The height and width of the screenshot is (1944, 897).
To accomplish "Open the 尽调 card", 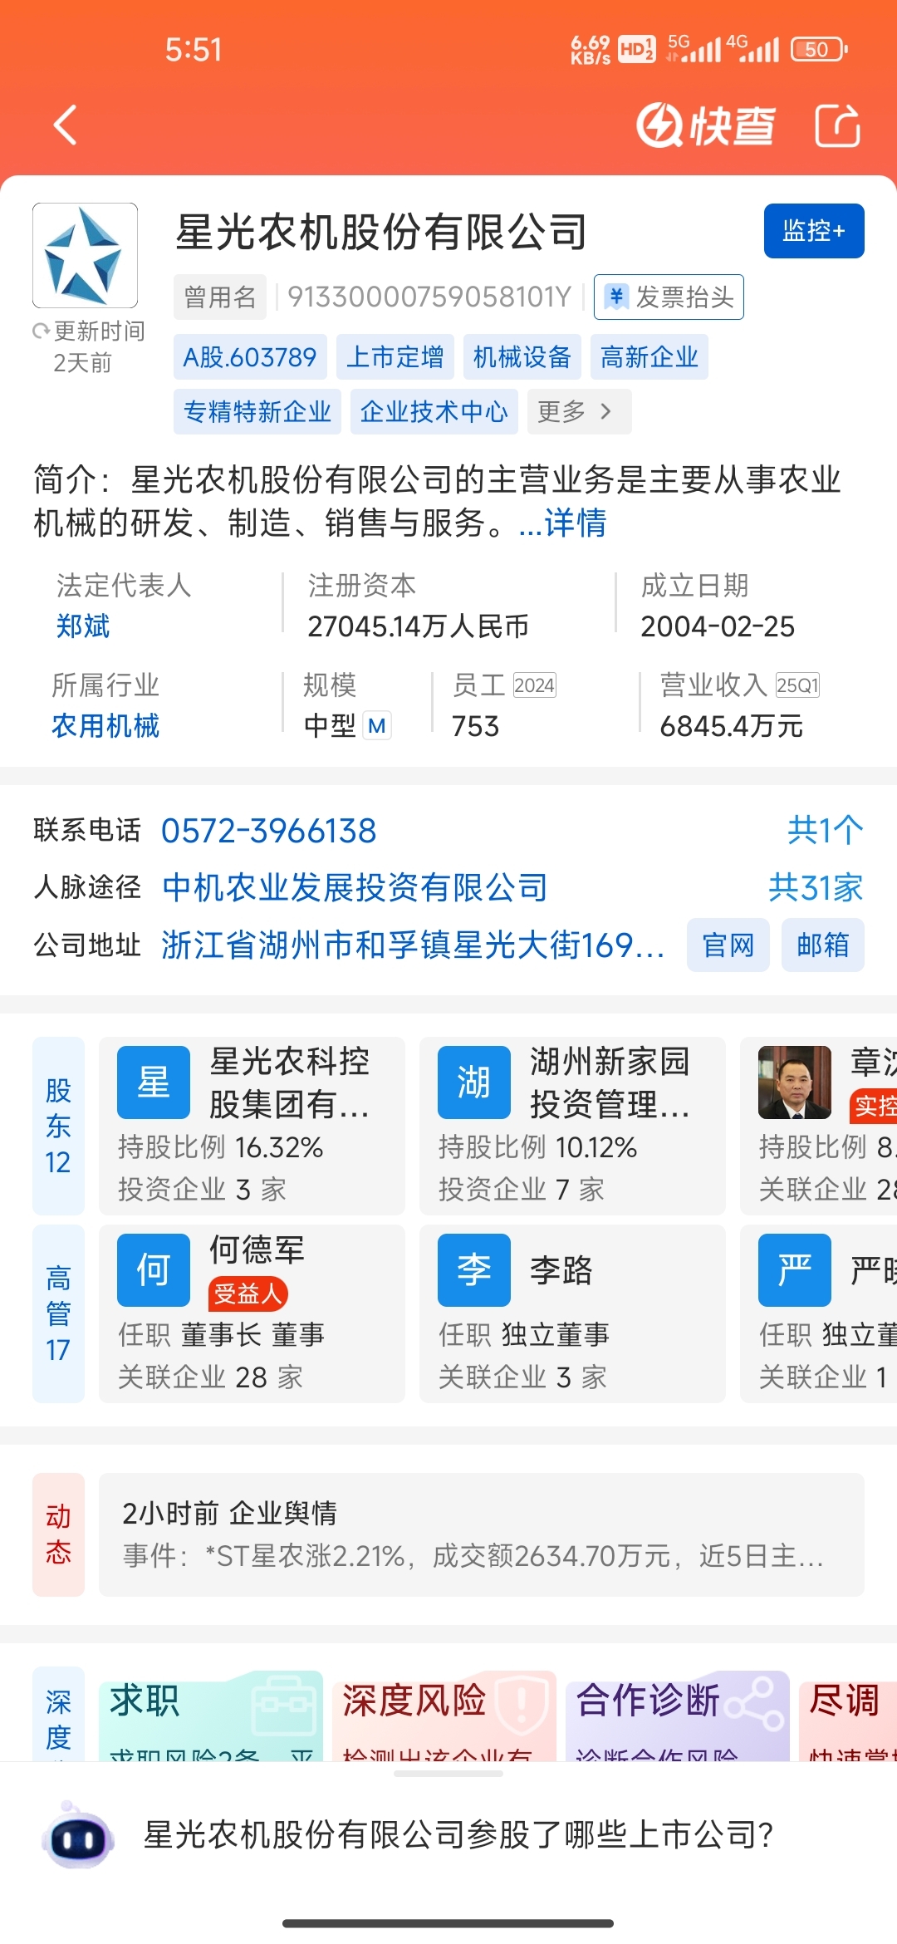I will 848,1716.
